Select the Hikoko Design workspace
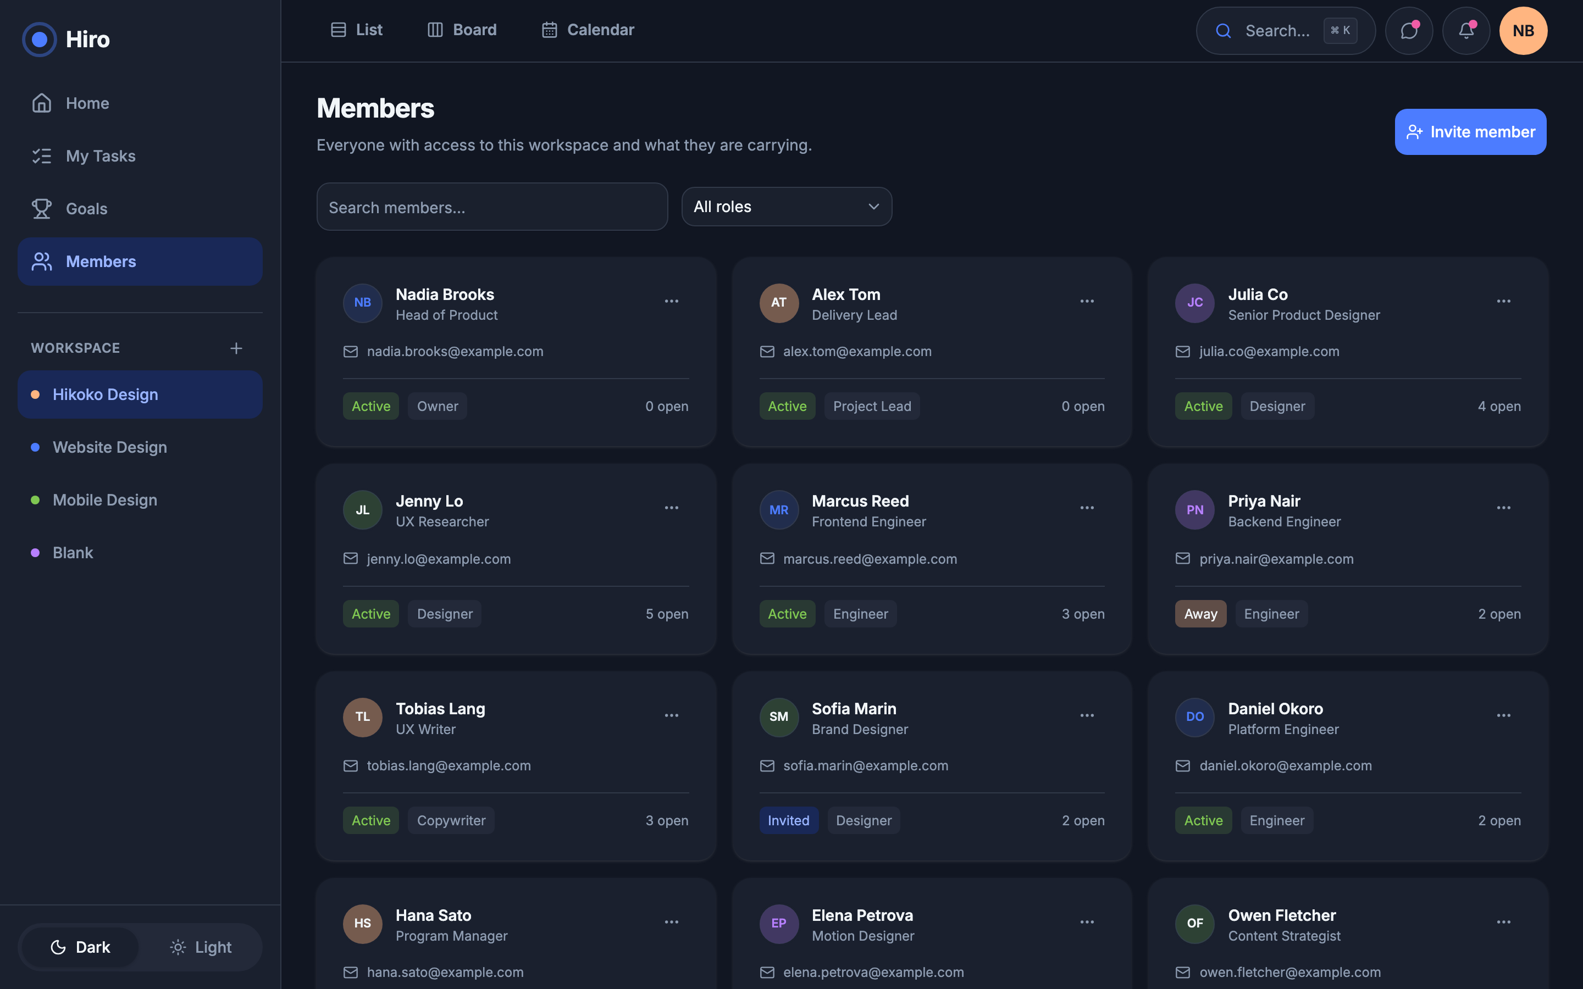This screenshot has height=989, width=1583. coord(140,395)
